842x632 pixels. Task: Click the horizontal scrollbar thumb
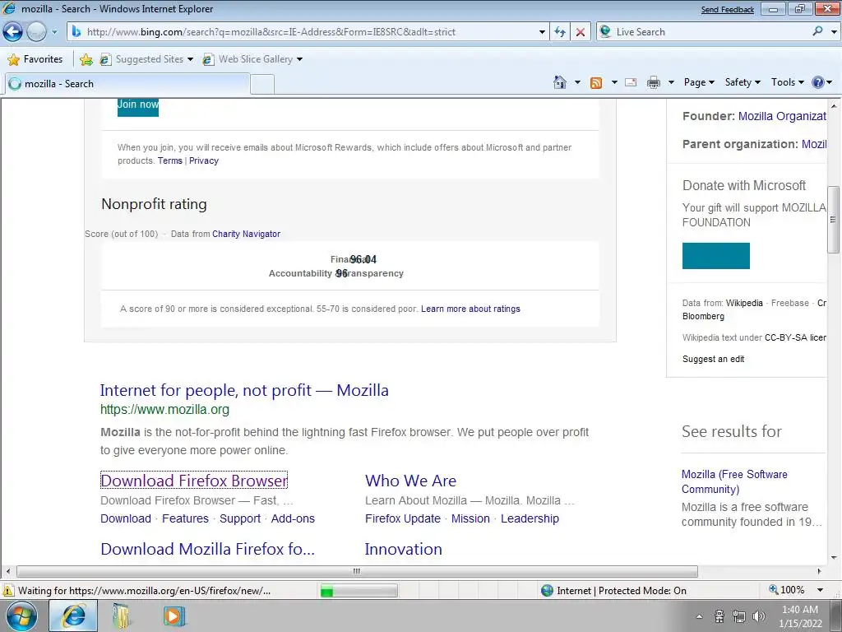(x=357, y=571)
